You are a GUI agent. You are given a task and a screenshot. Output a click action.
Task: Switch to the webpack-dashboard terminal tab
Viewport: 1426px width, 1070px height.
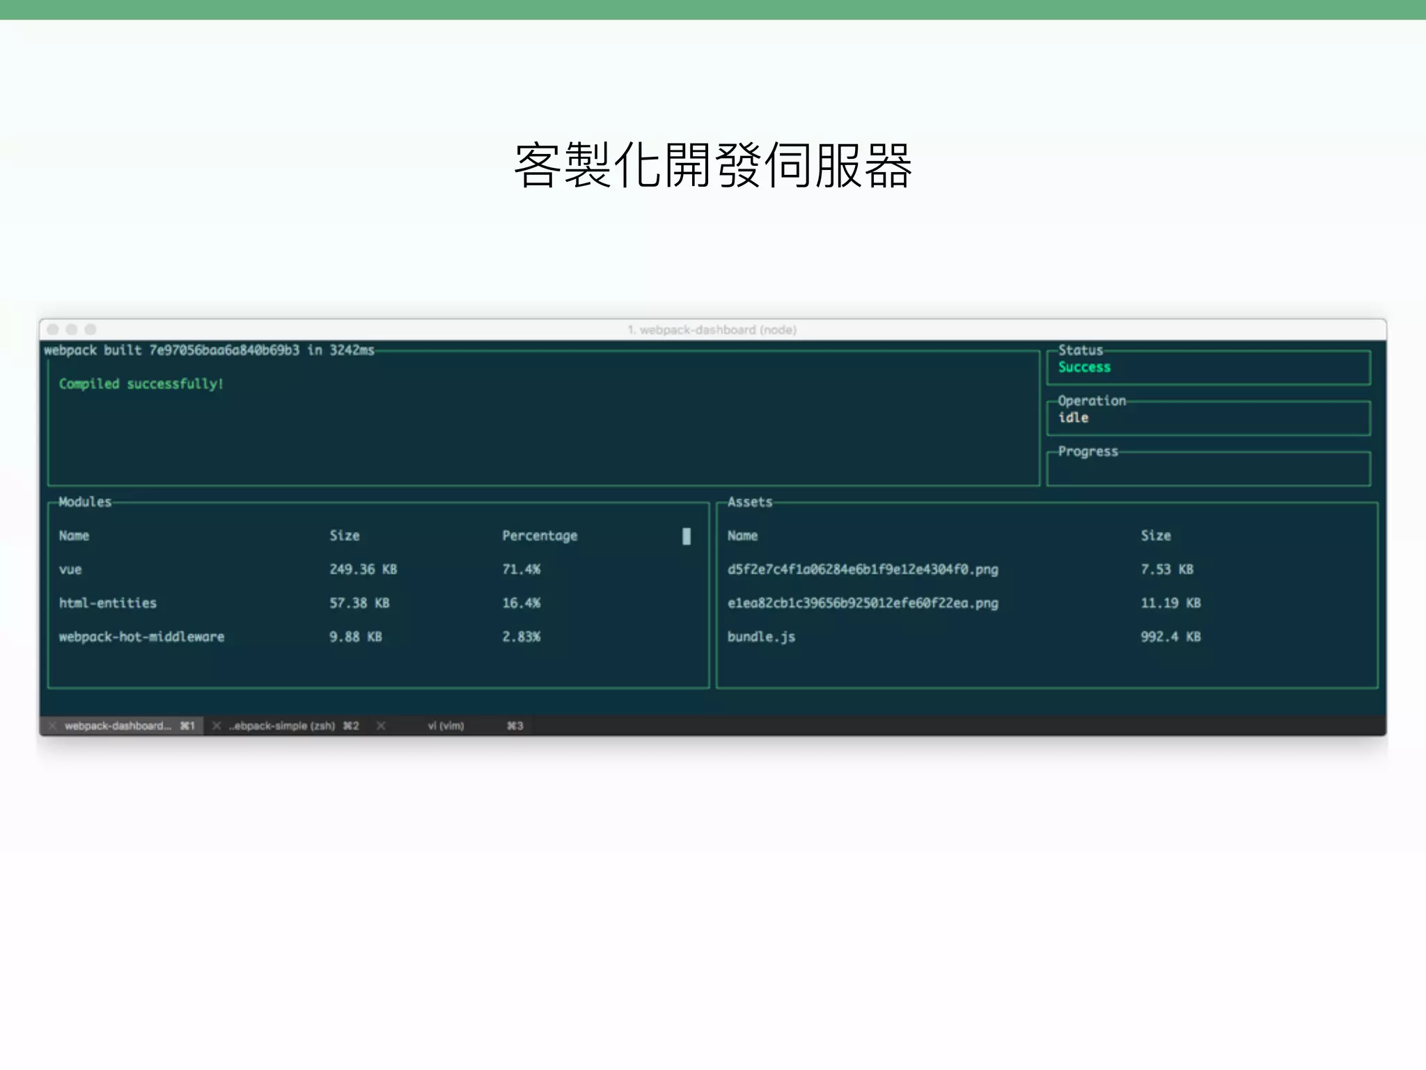coord(118,726)
